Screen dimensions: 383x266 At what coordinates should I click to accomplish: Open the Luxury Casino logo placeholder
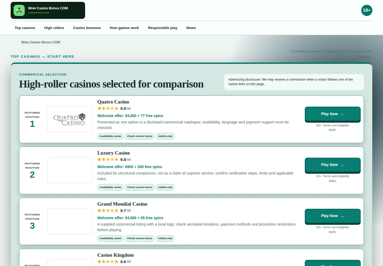[70, 170]
